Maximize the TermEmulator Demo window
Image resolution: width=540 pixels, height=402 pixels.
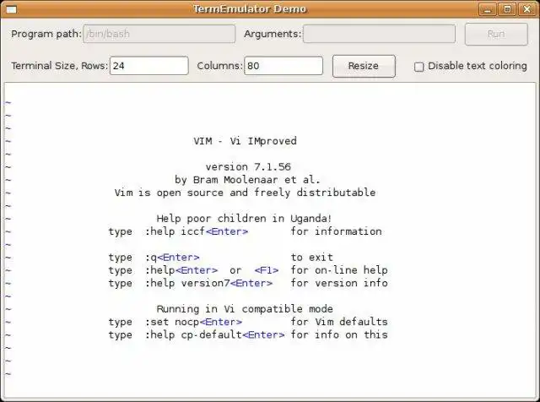click(507, 9)
